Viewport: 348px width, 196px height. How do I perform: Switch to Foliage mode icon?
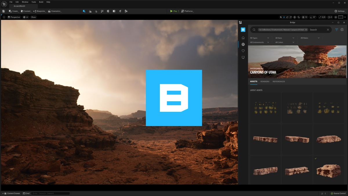[96, 11]
